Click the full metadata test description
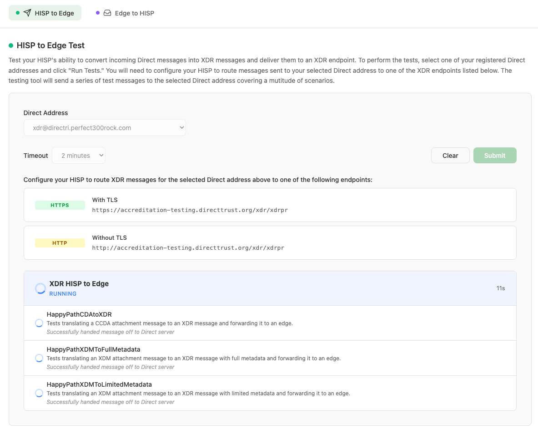The image size is (538, 429). click(194, 358)
